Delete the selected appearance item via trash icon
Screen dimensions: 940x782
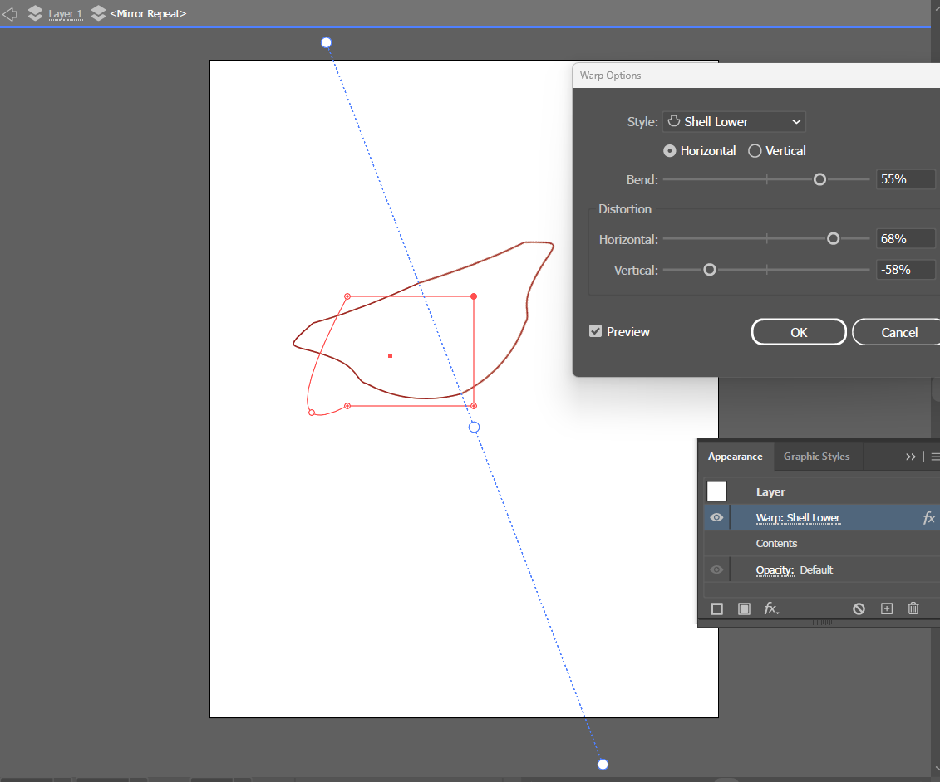pos(913,608)
